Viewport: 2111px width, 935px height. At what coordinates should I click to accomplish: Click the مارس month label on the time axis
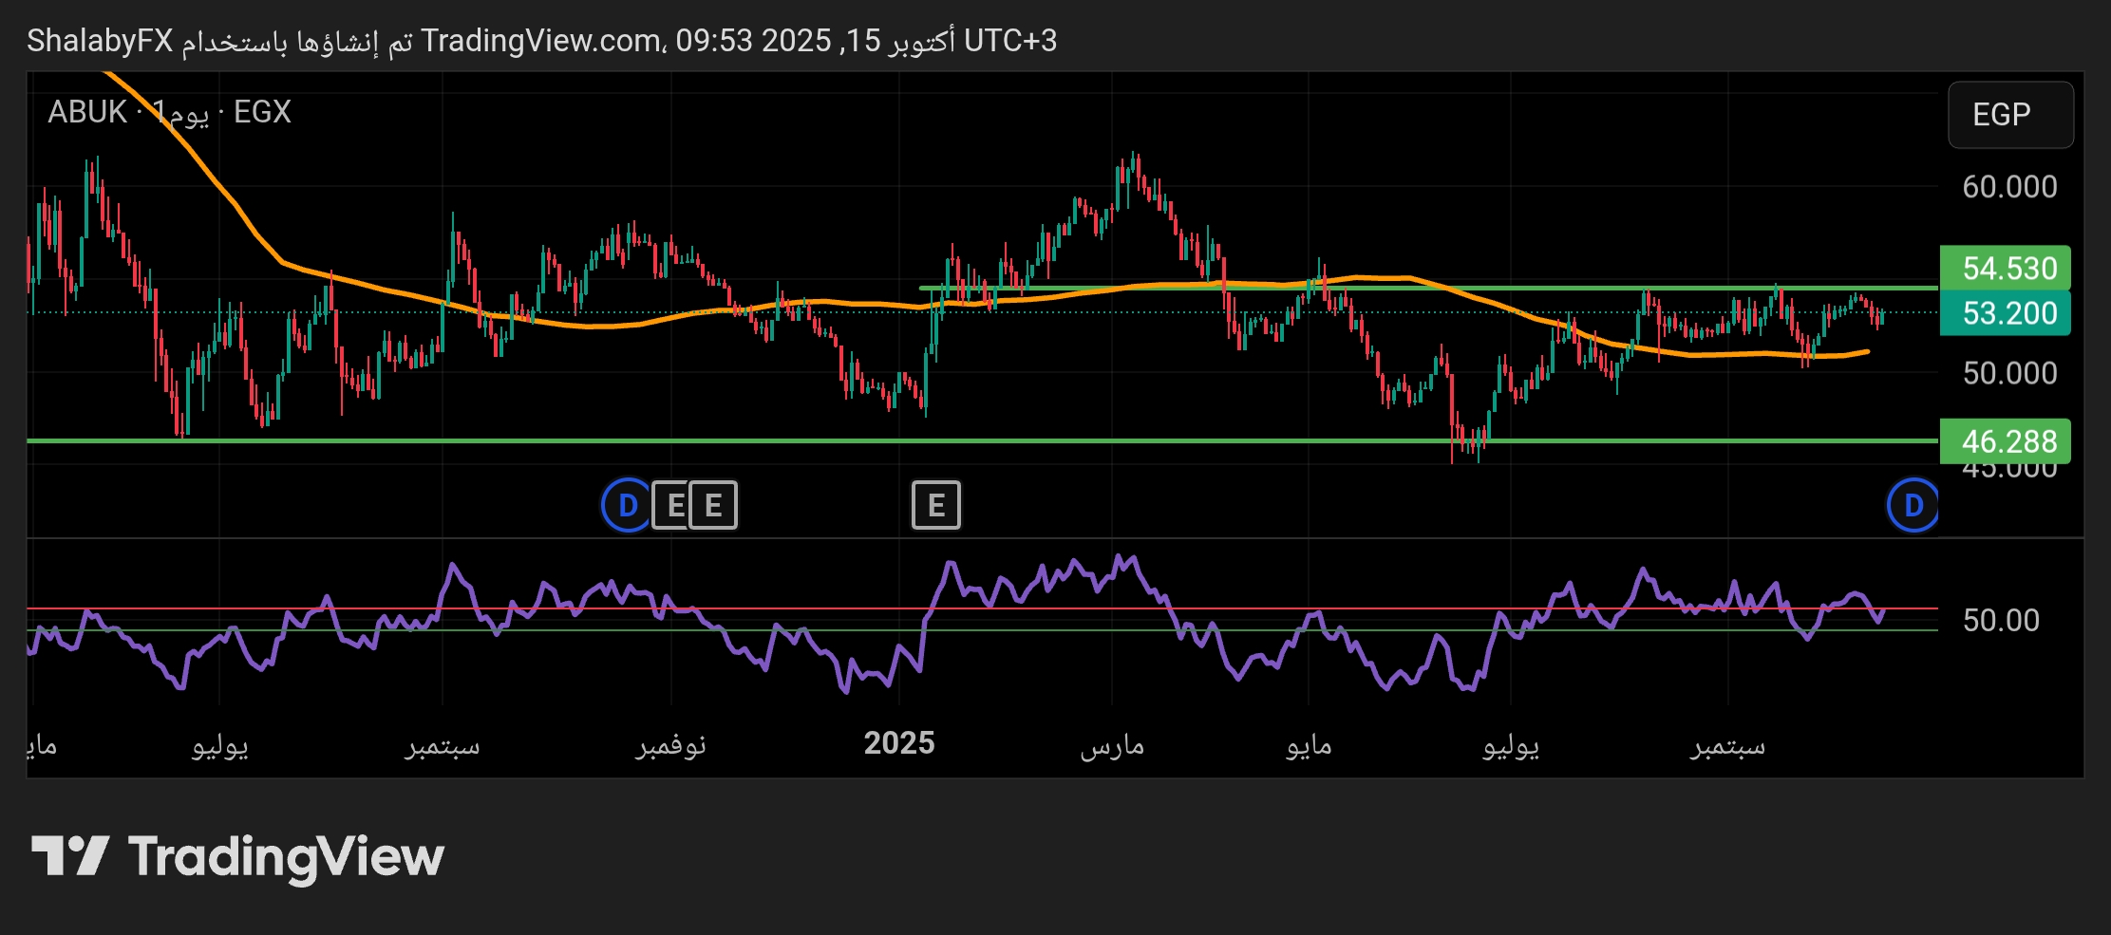click(x=1112, y=745)
